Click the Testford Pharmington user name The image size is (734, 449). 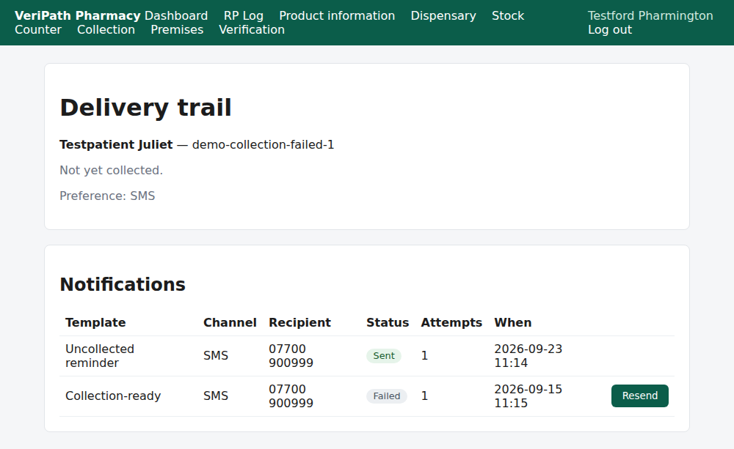[x=650, y=15]
